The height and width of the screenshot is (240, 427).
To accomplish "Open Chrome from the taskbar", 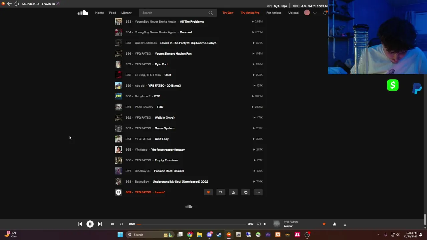I will tap(190, 235).
